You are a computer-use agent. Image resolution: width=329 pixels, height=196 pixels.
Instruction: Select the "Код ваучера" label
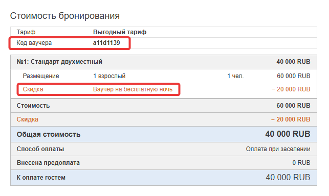pos(34,43)
